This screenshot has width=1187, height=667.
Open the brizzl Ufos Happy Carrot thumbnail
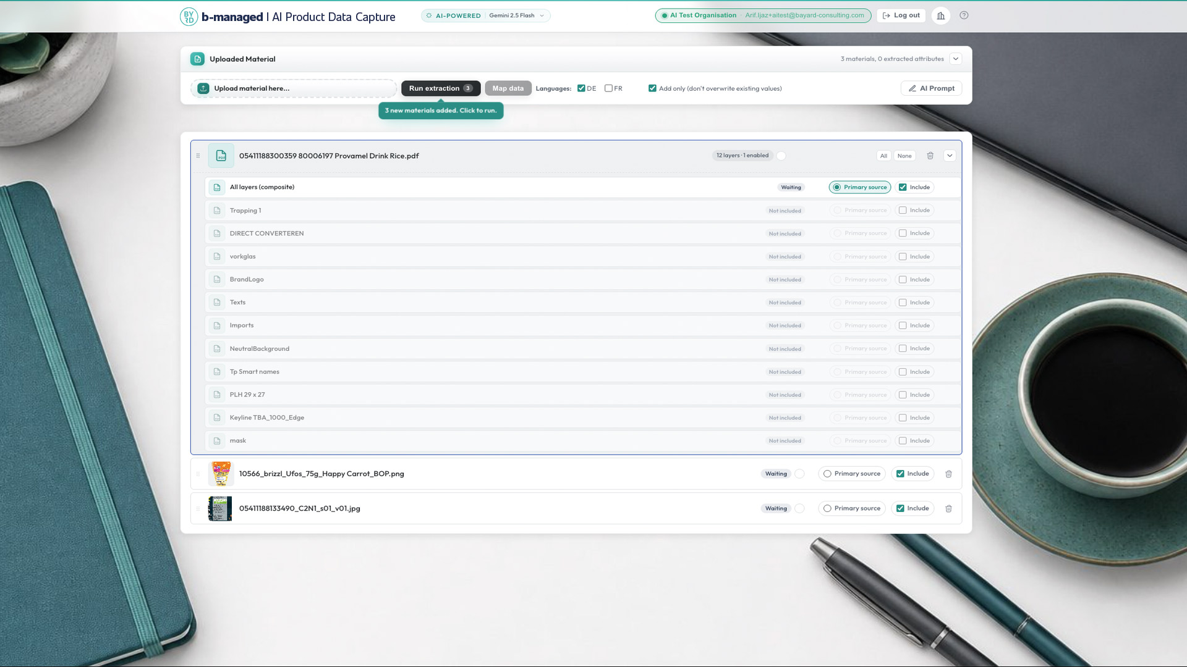point(221,474)
